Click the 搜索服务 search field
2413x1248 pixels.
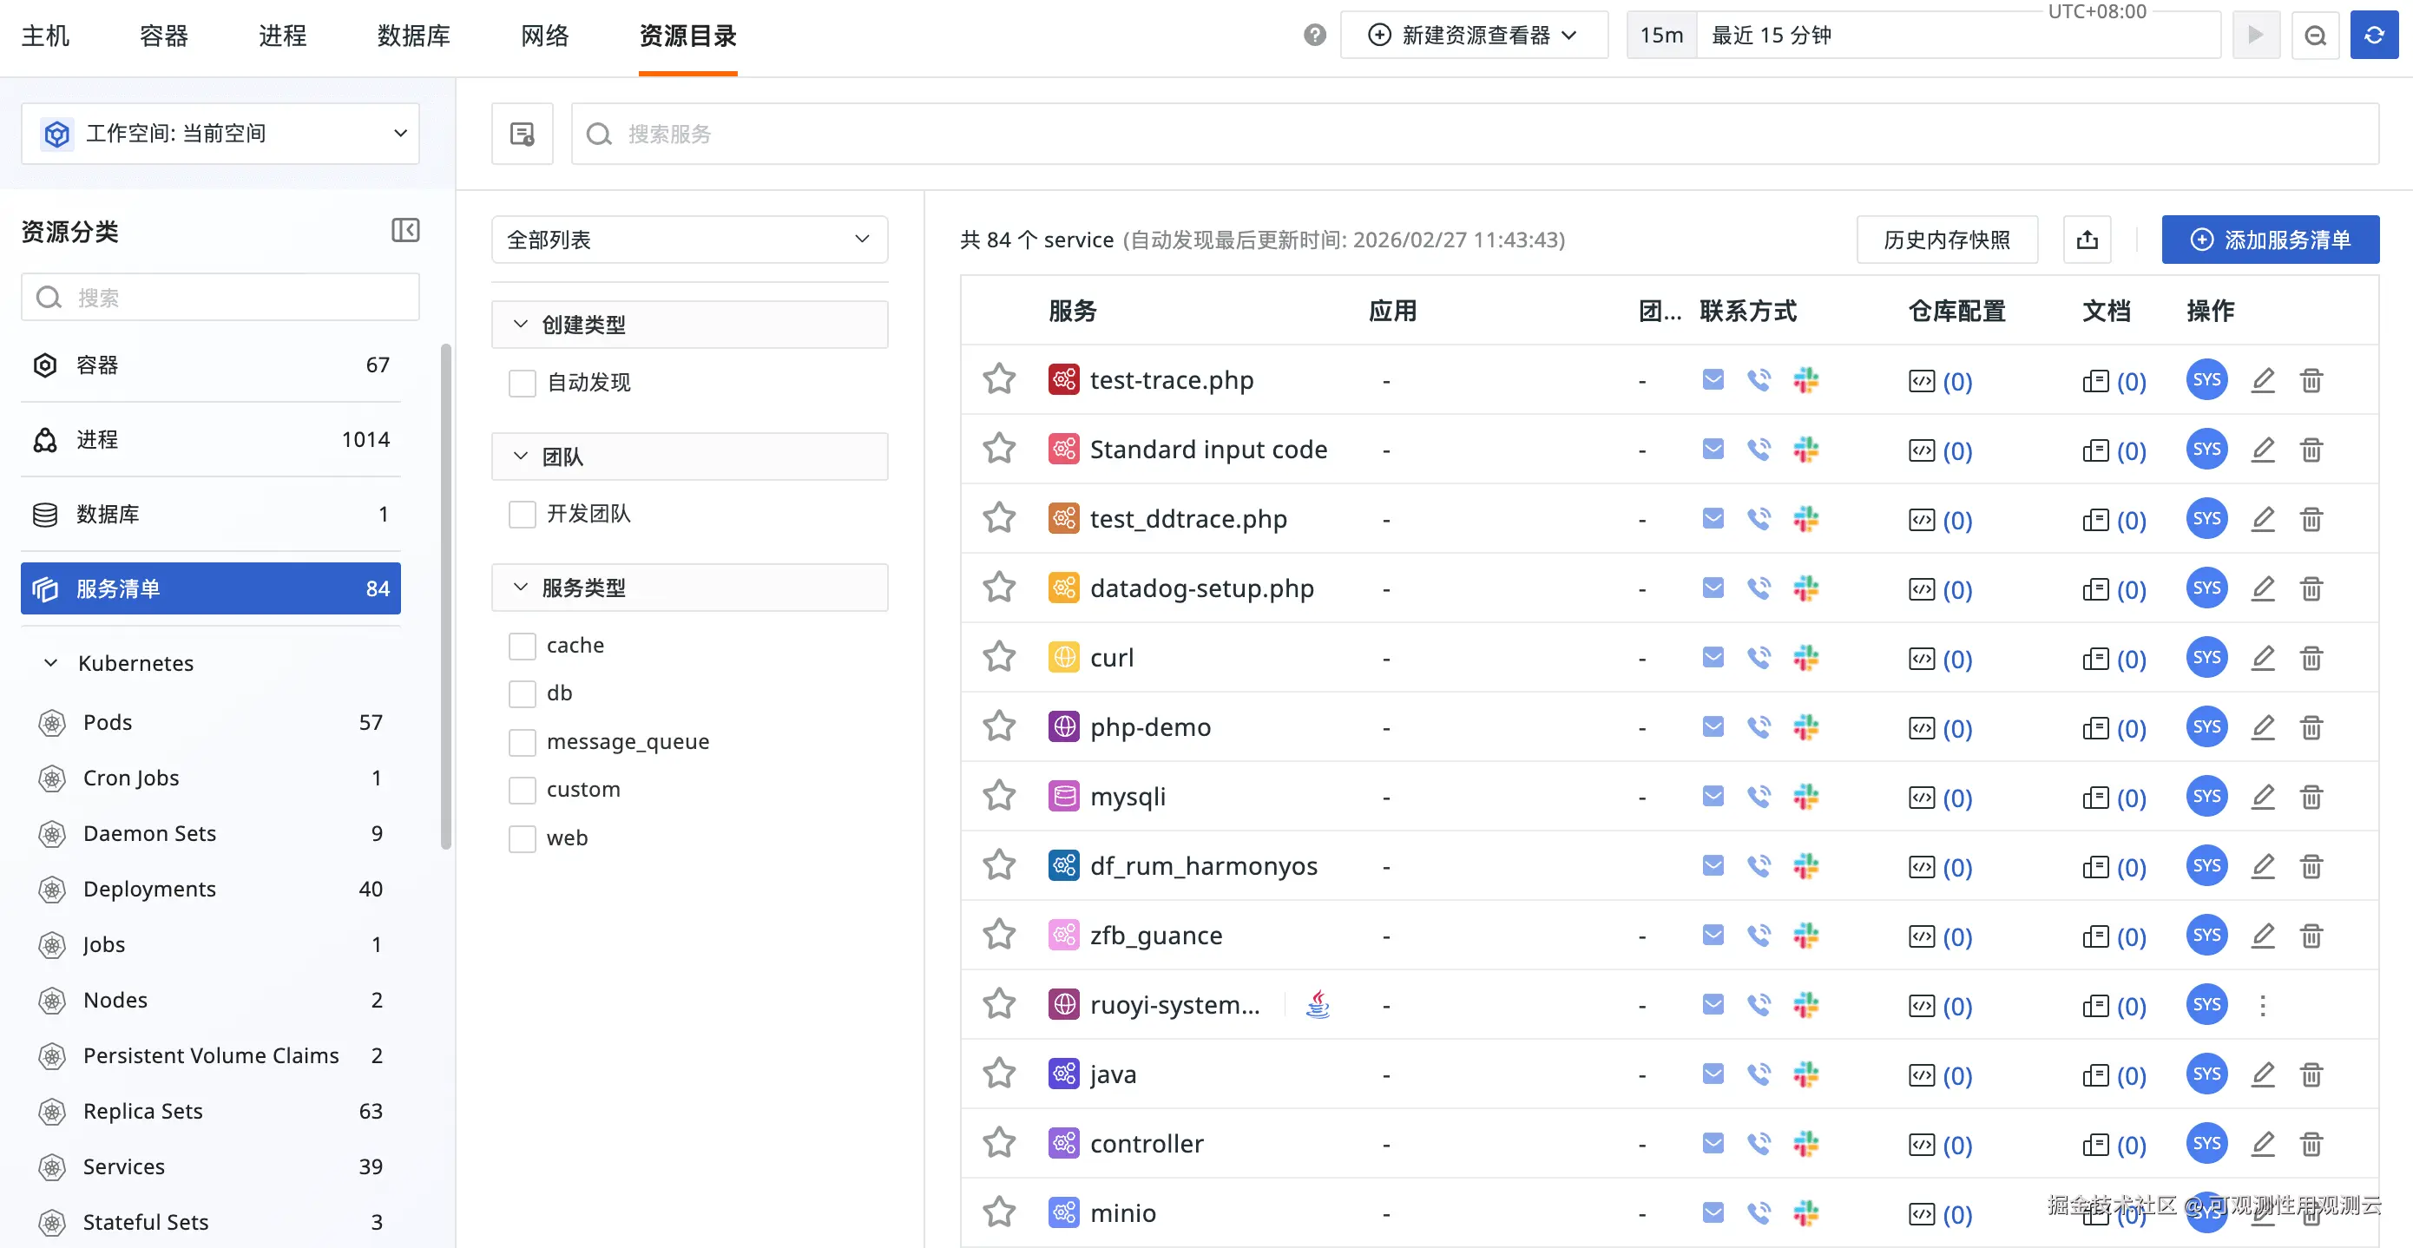coord(1405,134)
